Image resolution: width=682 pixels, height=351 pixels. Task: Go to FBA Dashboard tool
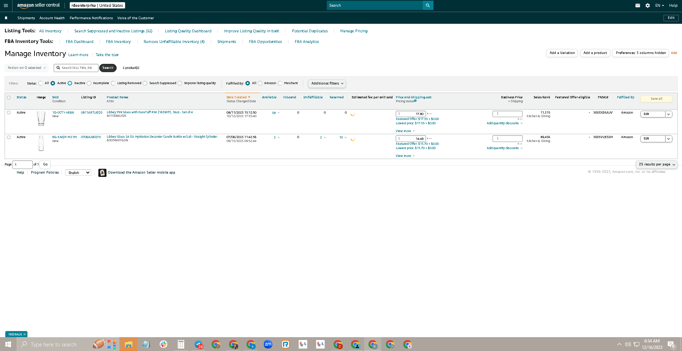click(x=80, y=42)
